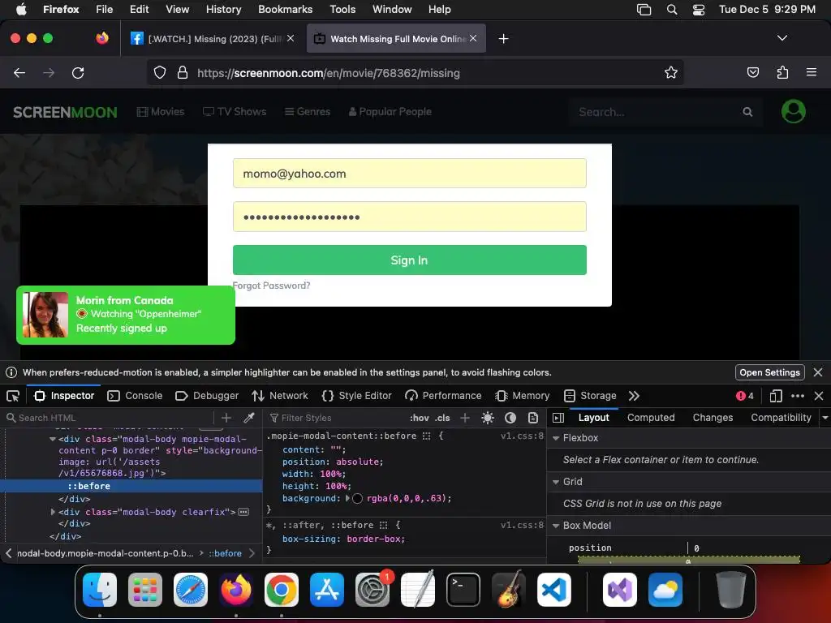Open the Performance tab
Screen dimensions: 831x623
443,396
